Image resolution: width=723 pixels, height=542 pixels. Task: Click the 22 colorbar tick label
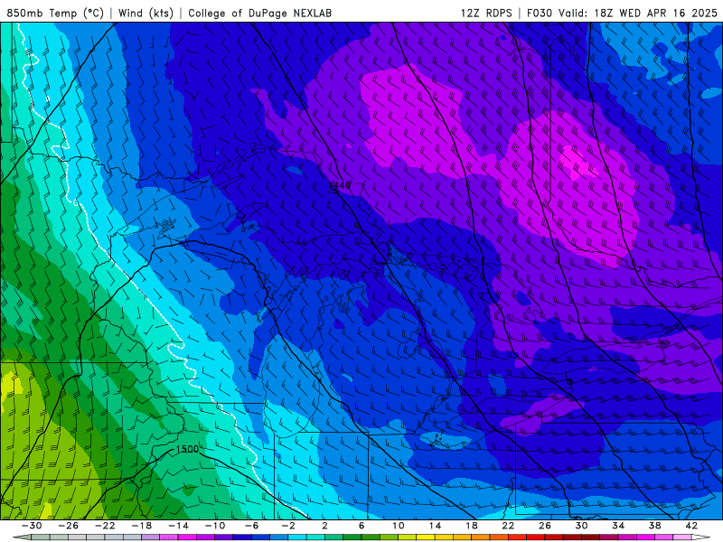[508, 526]
